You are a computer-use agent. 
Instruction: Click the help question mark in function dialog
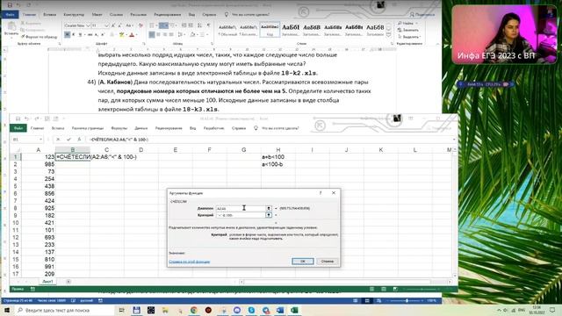coord(321,193)
